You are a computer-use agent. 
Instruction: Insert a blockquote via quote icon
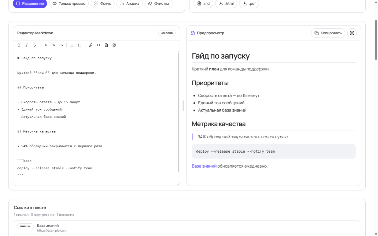pyautogui.click(x=114, y=45)
